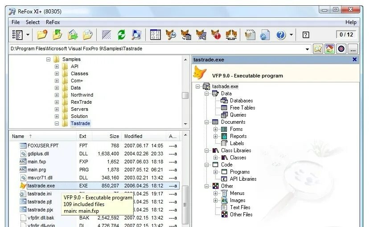Click the folder with green up-arrow icon

click(x=58, y=35)
